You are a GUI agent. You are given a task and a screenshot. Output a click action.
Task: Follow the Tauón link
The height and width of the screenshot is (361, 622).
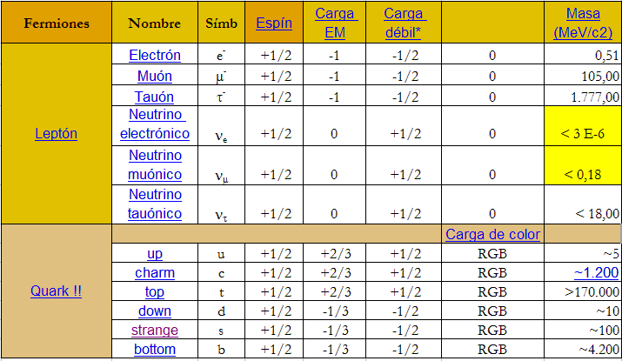[154, 97]
